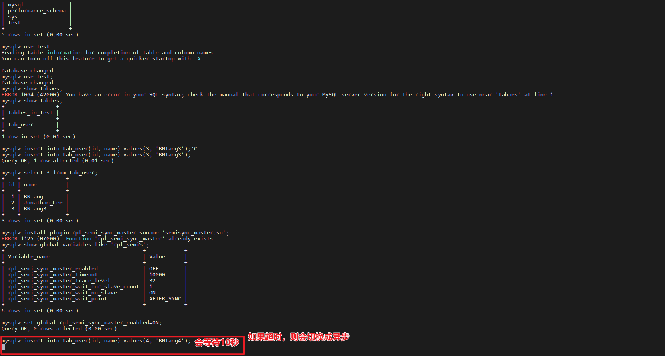Viewport: 665px width, 356px height.
Task: Select the 'Tables_in_test' column header
Action: 30,113
